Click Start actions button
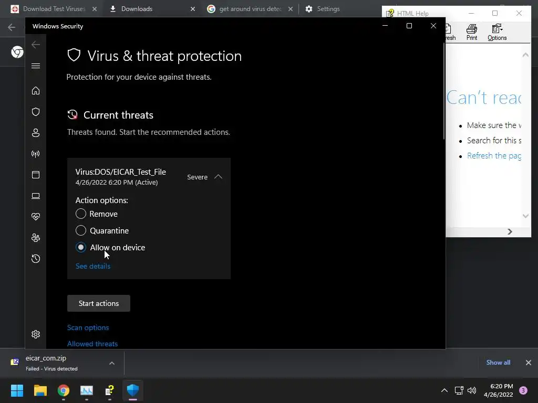The width and height of the screenshot is (538, 403). click(99, 303)
